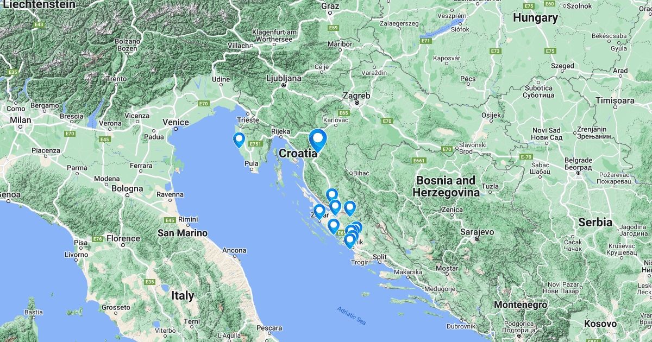The image size is (652, 342).
Task: Click the E76 road shield near Pisa
Action: tap(98, 239)
